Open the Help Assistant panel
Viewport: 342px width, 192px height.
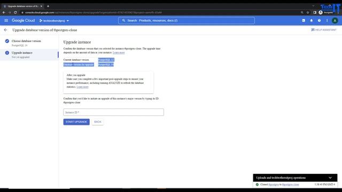click(x=324, y=30)
